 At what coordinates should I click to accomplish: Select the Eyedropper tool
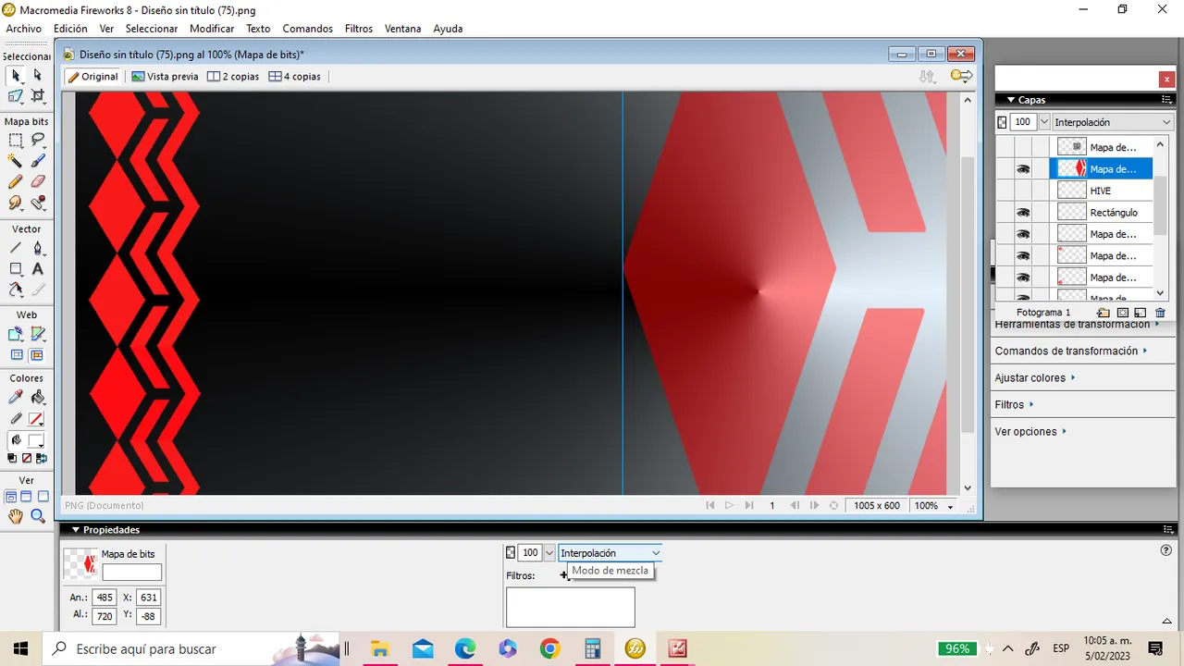coord(16,398)
